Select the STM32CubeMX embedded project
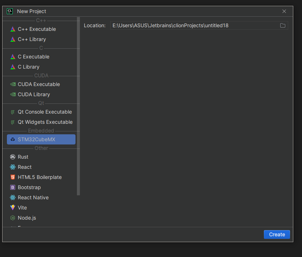 pos(41,139)
